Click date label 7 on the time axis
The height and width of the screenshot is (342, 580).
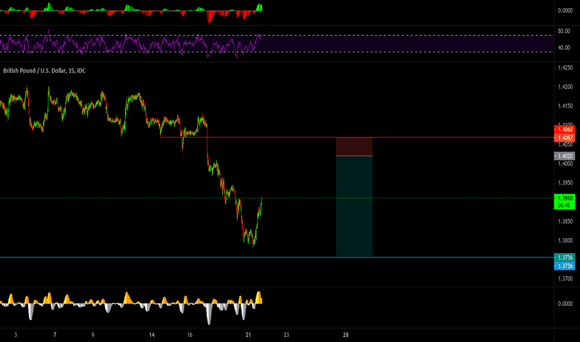pos(55,335)
